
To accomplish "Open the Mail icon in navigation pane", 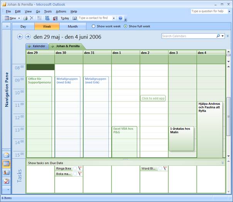I will click(x=7, y=155).
